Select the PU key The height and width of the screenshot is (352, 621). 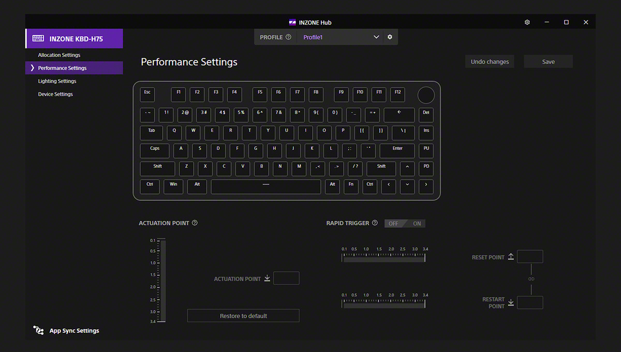426,151
